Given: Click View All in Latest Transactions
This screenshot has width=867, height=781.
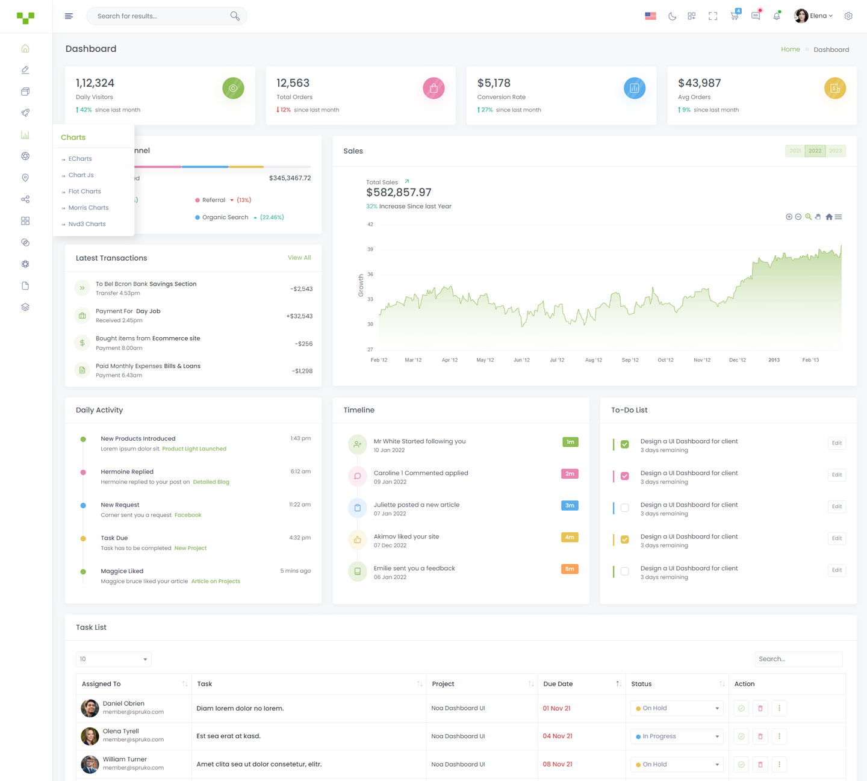Looking at the screenshot, I should tap(299, 258).
